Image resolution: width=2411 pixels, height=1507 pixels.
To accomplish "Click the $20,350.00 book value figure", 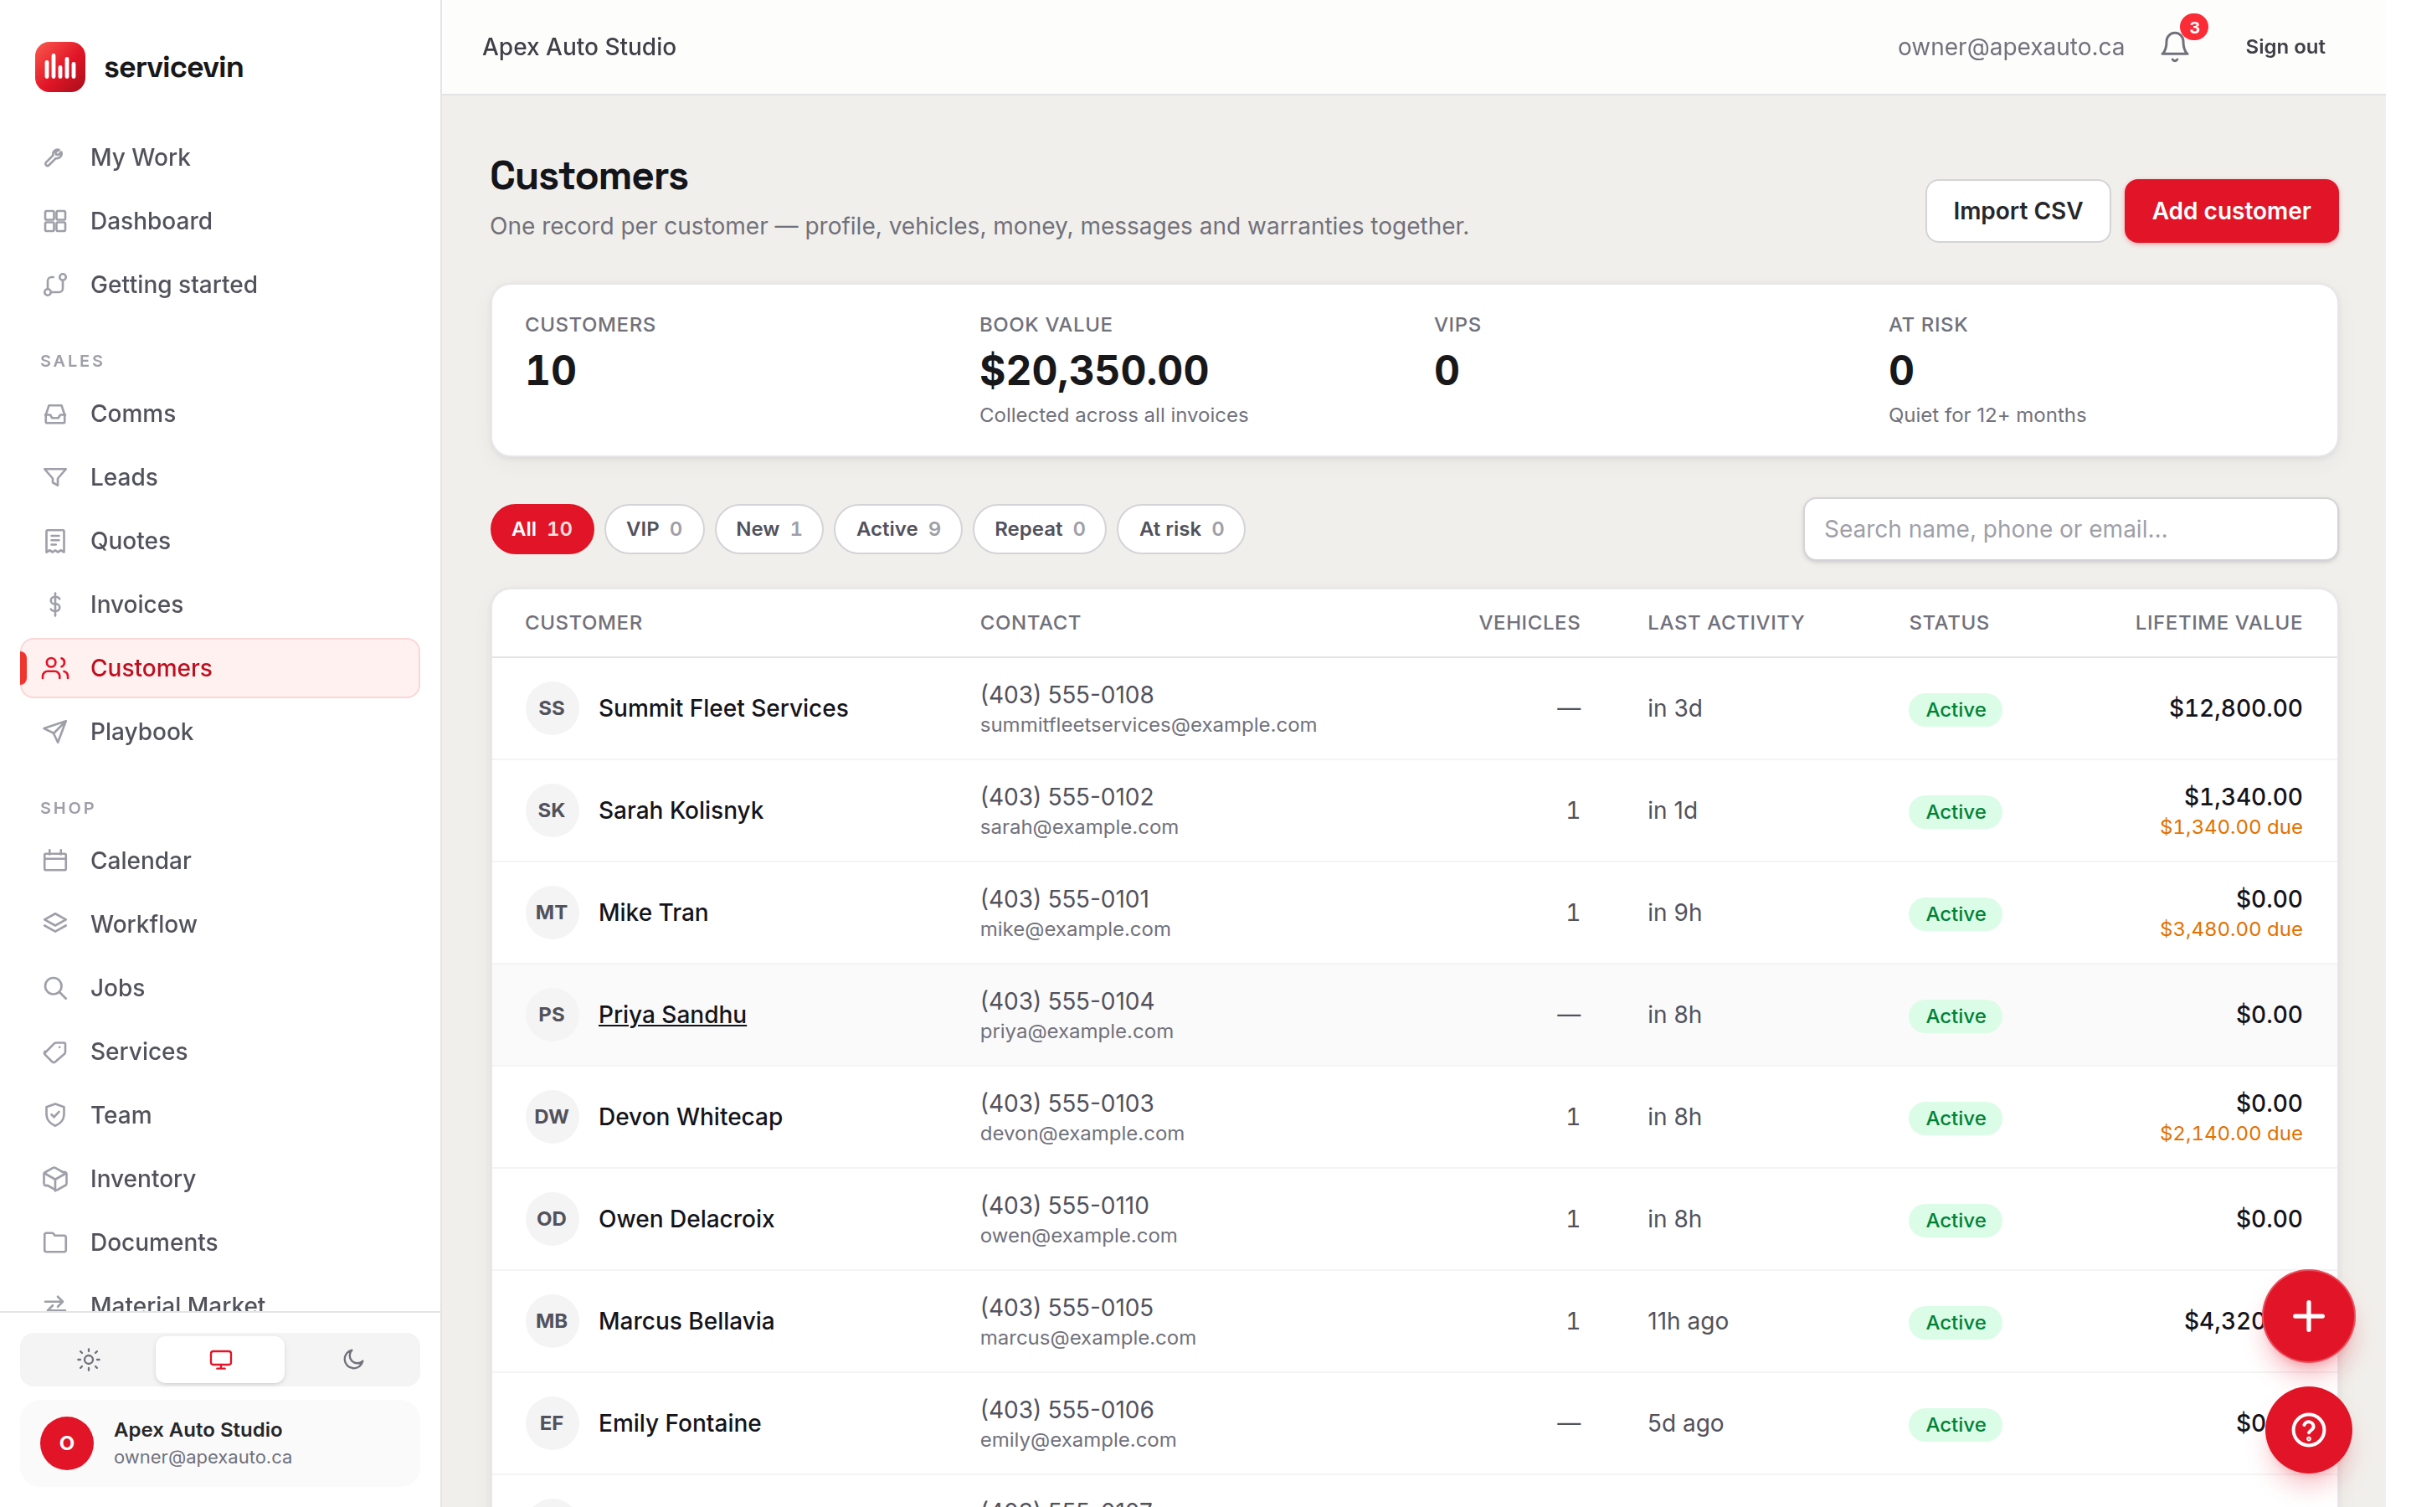I will (x=1094, y=371).
